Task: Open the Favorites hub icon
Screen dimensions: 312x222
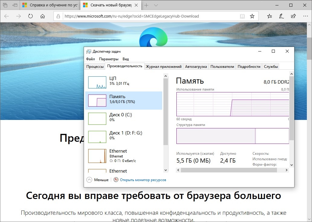Action: coord(269,16)
